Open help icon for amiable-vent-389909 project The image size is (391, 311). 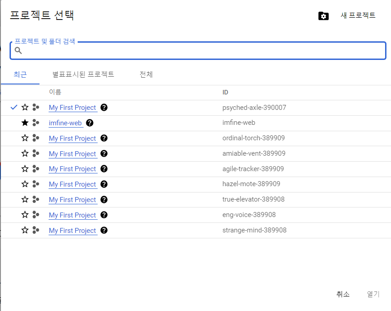[x=104, y=153]
